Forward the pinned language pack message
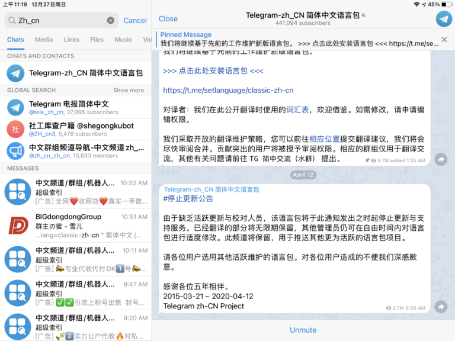 click(x=441, y=159)
